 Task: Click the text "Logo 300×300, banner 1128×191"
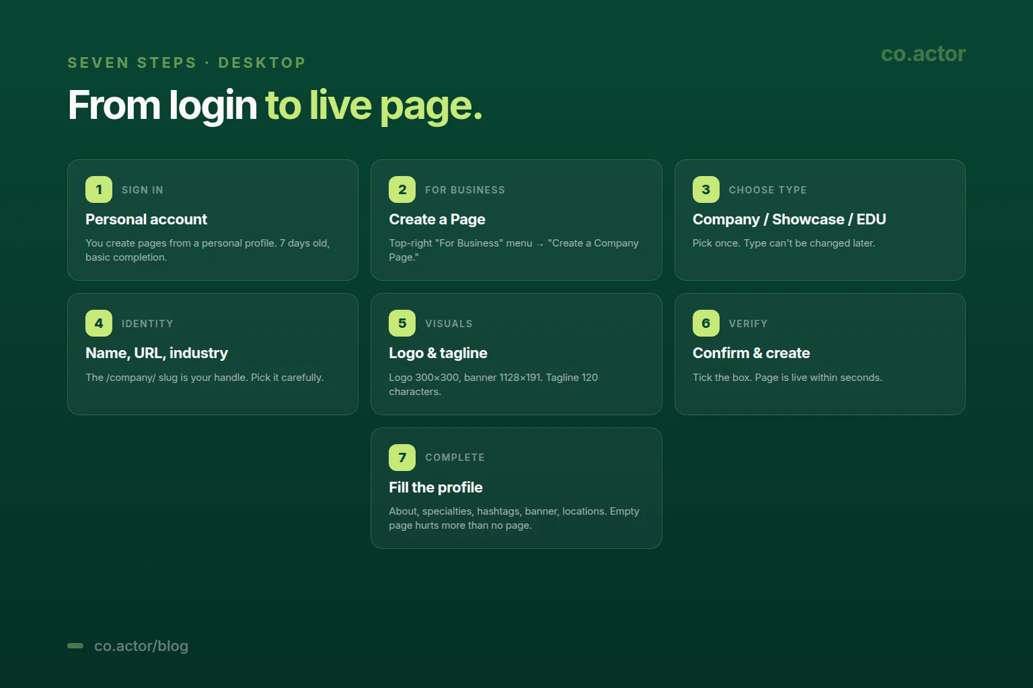(x=465, y=378)
